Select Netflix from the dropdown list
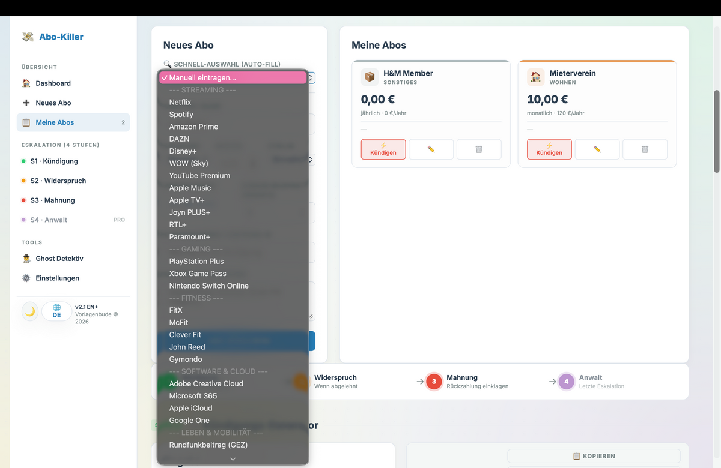This screenshot has height=468, width=721. pos(233,102)
